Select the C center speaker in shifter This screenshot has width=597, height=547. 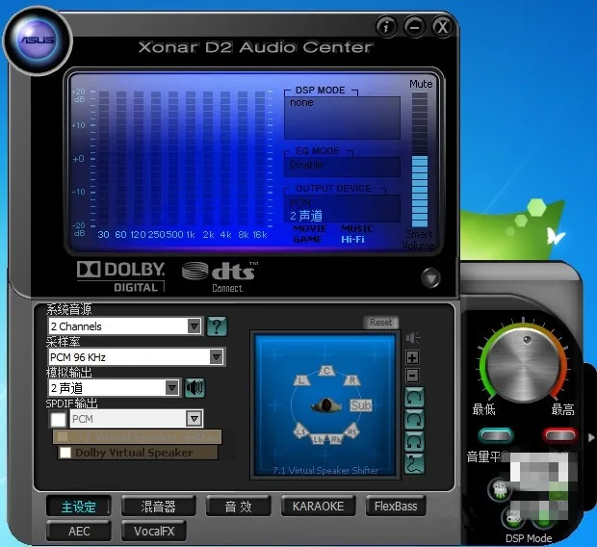click(x=326, y=370)
